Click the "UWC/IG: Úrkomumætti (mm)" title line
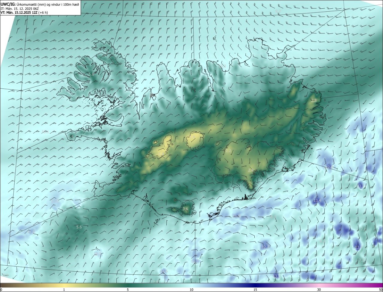The image size is (383, 292). (x=40, y=4)
